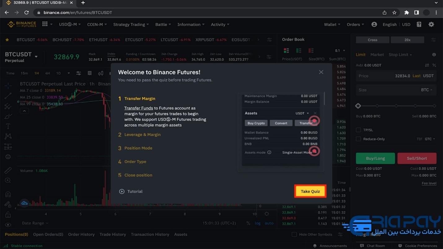This screenshot has height=249, width=443.
Task: Expand the BTCUSDT pair selector arrow
Action: point(36,57)
